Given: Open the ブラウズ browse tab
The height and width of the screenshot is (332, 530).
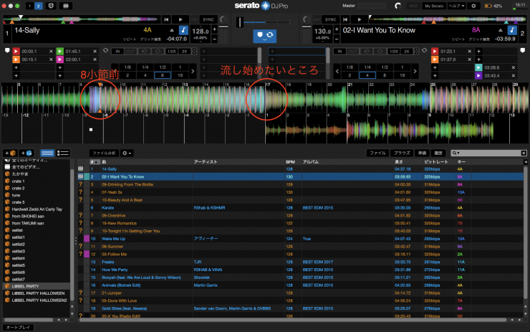Looking at the screenshot, I should point(402,153).
